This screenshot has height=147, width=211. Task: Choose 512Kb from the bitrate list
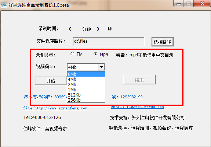point(86,95)
